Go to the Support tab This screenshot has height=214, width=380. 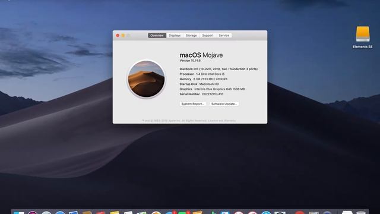(208, 36)
